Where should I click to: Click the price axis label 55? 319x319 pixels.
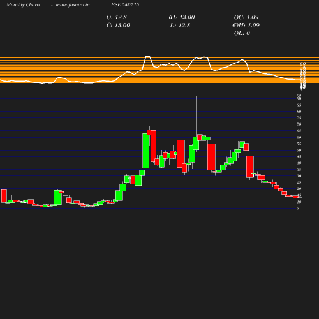pos(299,144)
